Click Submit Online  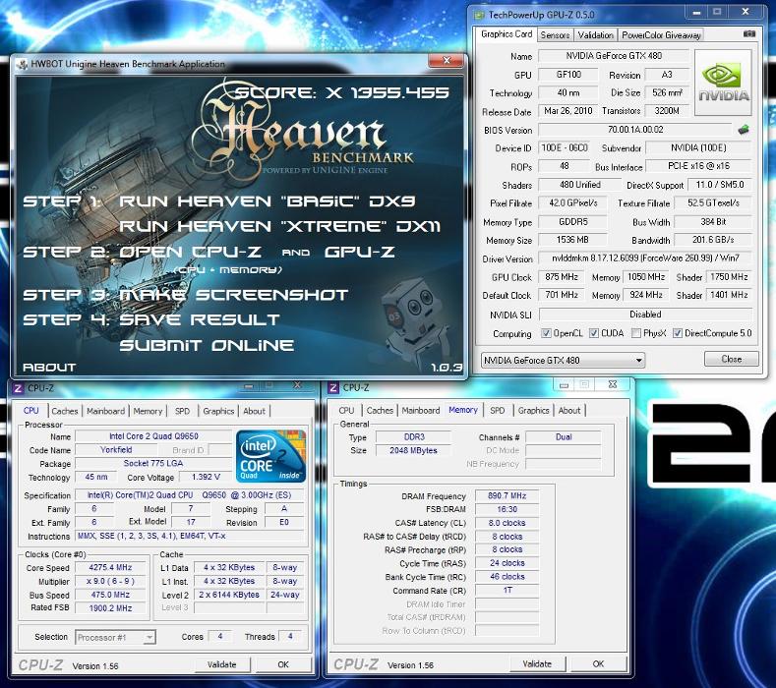pos(207,345)
